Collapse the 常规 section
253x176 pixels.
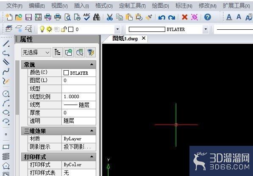tap(92, 65)
